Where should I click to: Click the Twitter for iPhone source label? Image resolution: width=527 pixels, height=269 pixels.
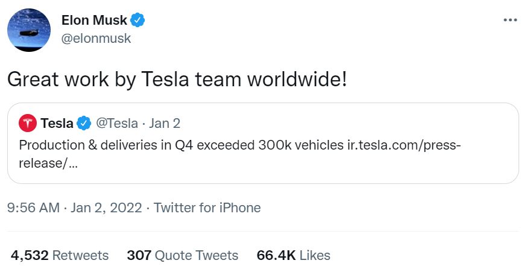point(207,208)
